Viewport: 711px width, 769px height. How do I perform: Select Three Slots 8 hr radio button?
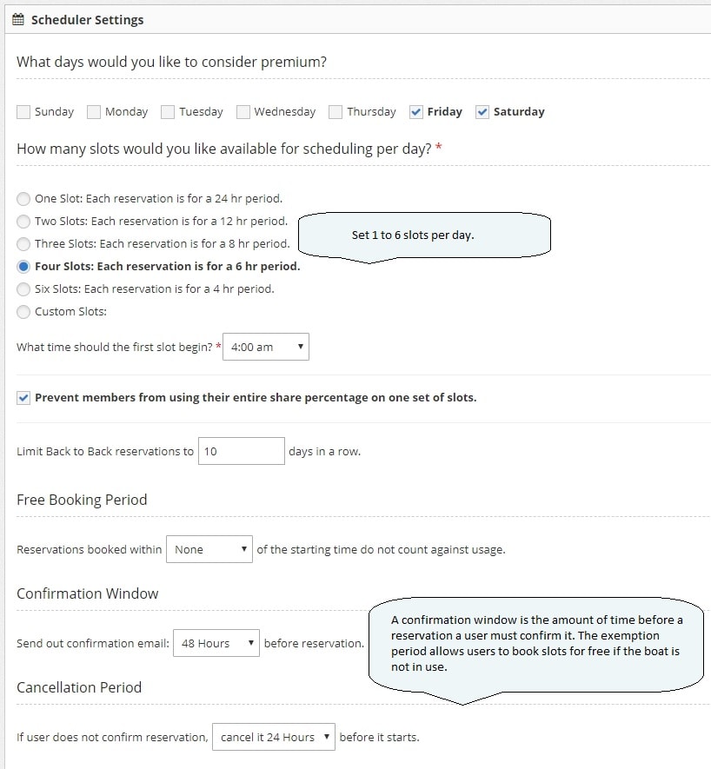[x=23, y=243]
